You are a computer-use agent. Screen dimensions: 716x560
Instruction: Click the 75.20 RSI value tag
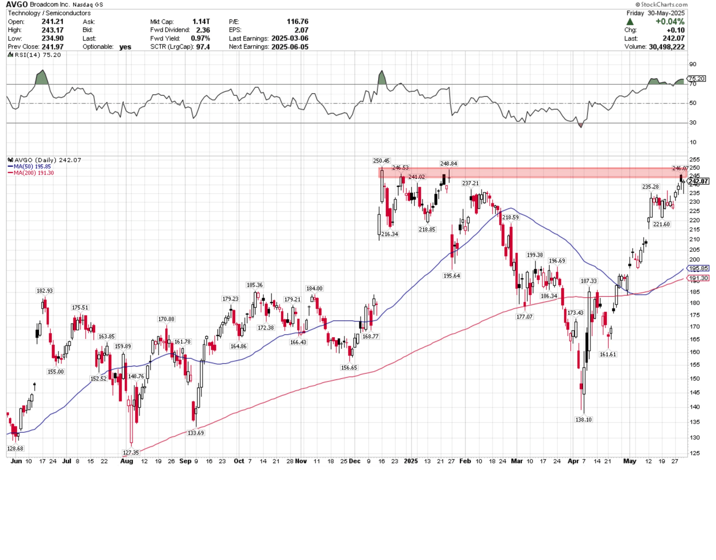click(696, 79)
